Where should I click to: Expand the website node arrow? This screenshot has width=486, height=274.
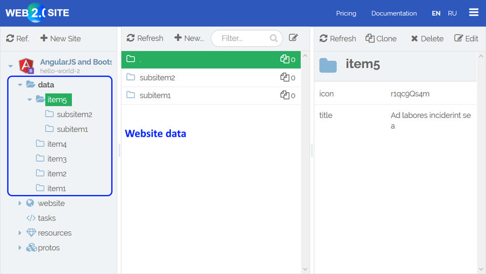coord(20,203)
